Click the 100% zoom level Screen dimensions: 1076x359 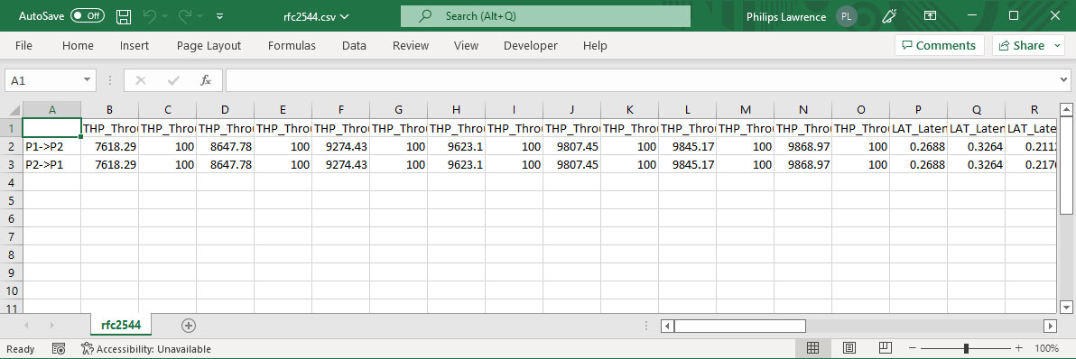[x=1046, y=349]
